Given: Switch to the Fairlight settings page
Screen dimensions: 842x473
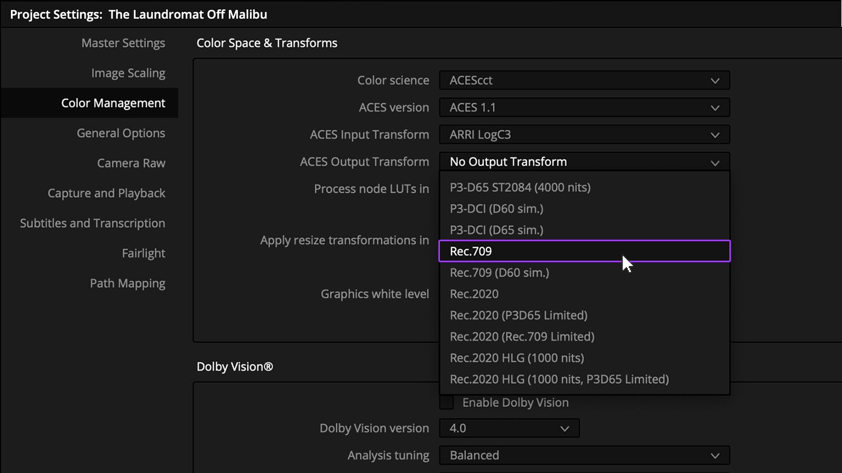Looking at the screenshot, I should coord(143,253).
